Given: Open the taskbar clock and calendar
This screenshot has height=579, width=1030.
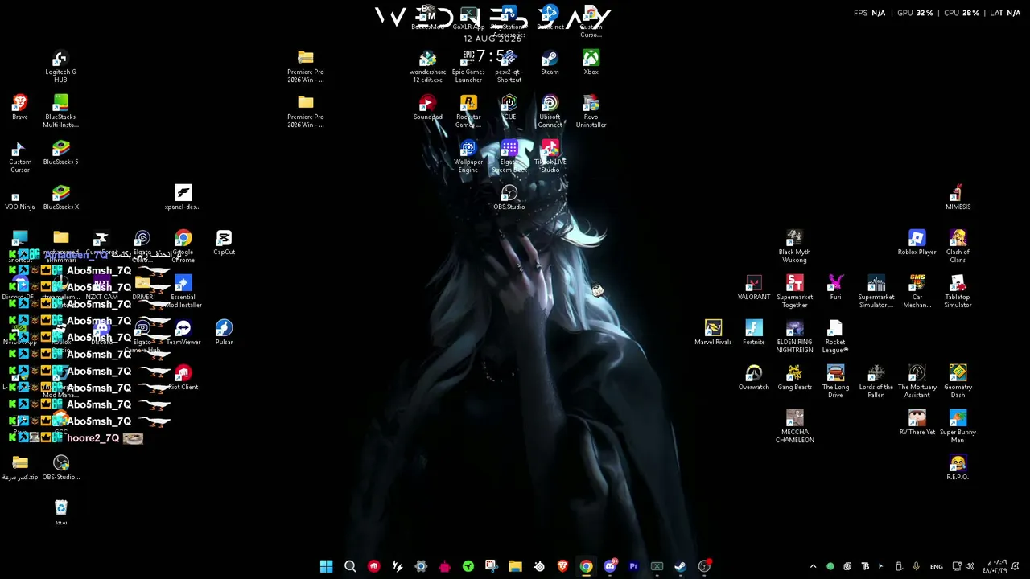Looking at the screenshot, I should tap(995, 566).
